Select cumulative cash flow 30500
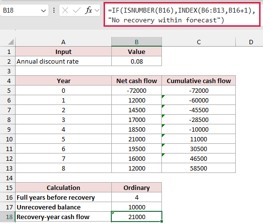263x223 pixels. 199,149
